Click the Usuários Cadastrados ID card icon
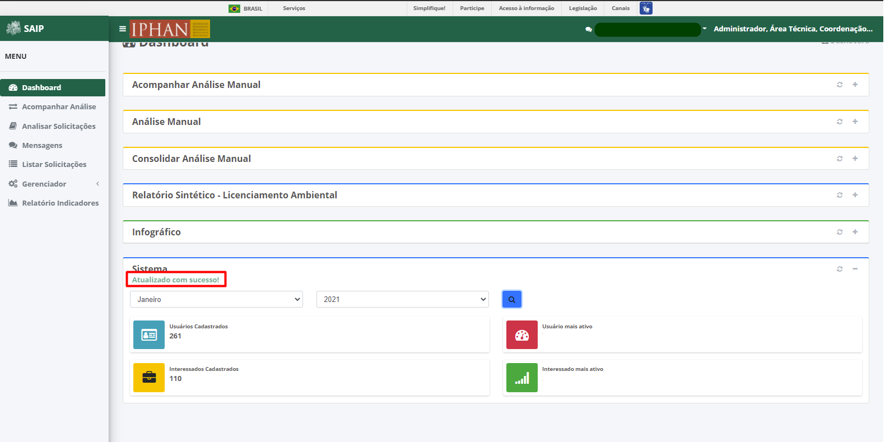This screenshot has height=446, width=885. pos(150,336)
